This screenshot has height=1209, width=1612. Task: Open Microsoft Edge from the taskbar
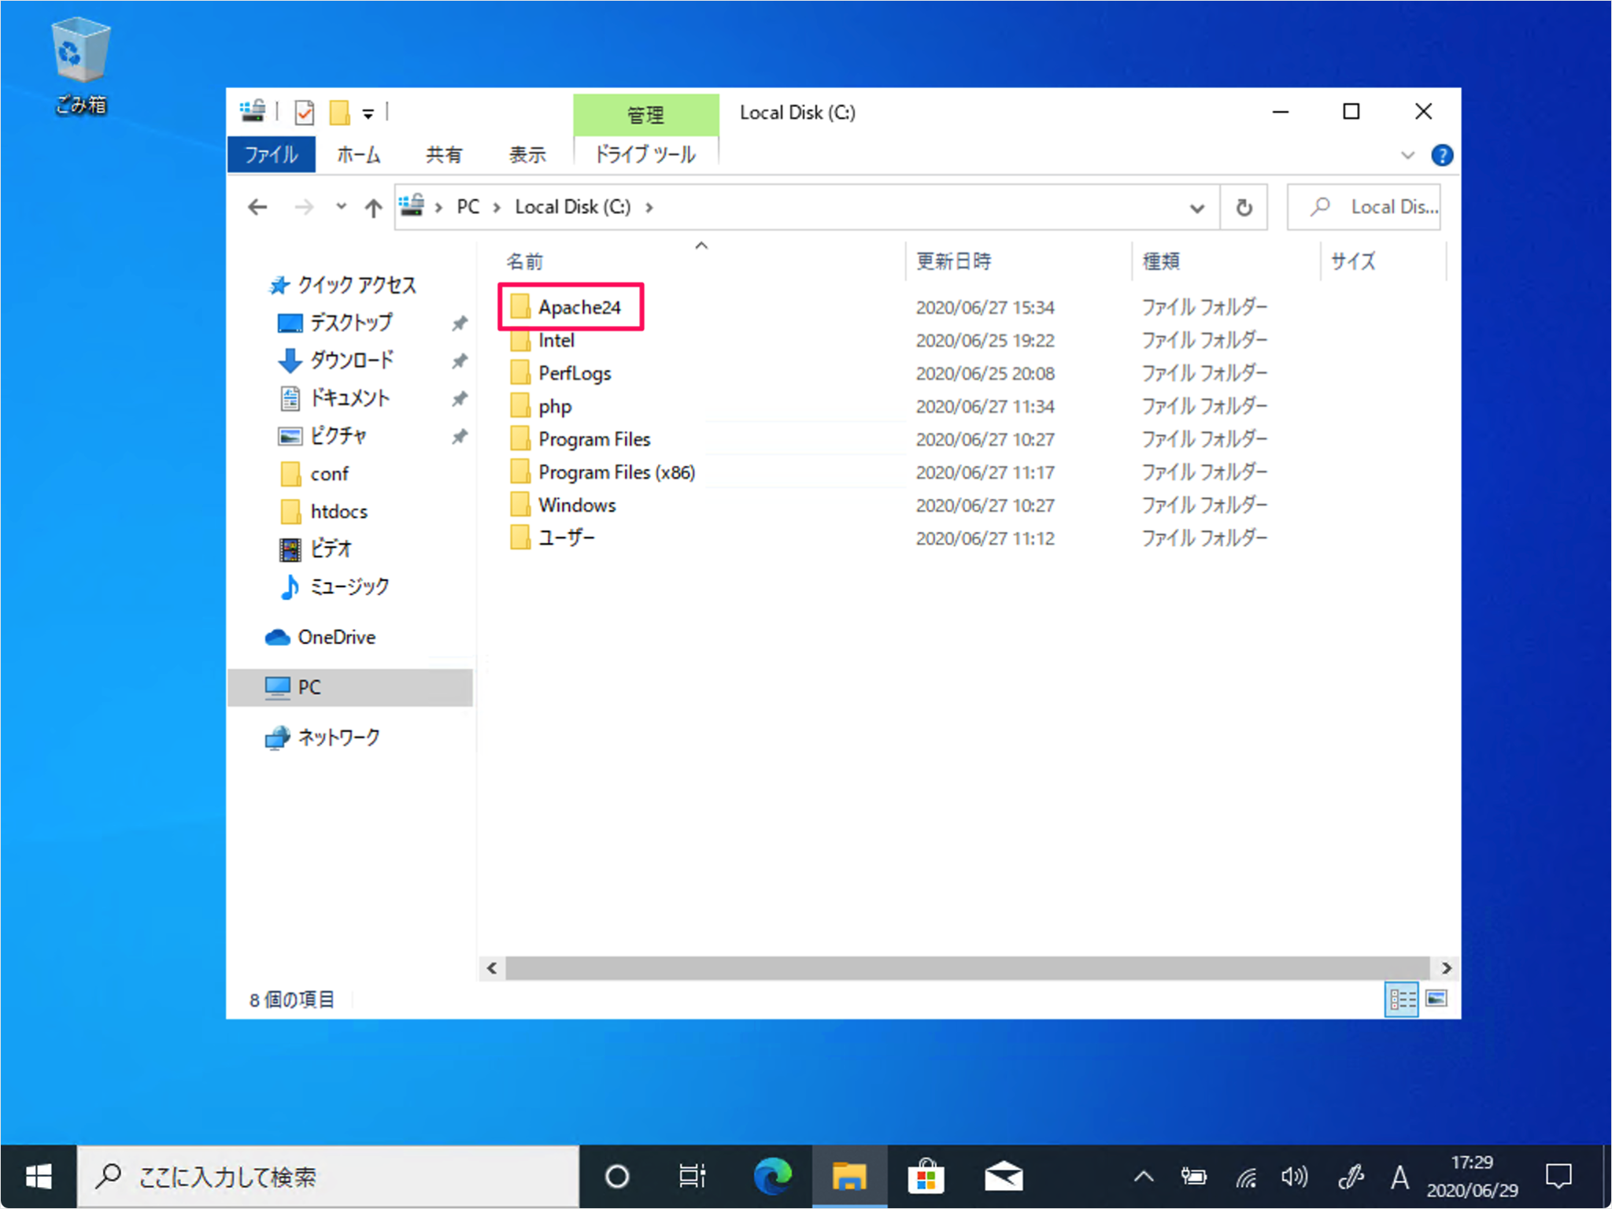pyautogui.click(x=772, y=1176)
